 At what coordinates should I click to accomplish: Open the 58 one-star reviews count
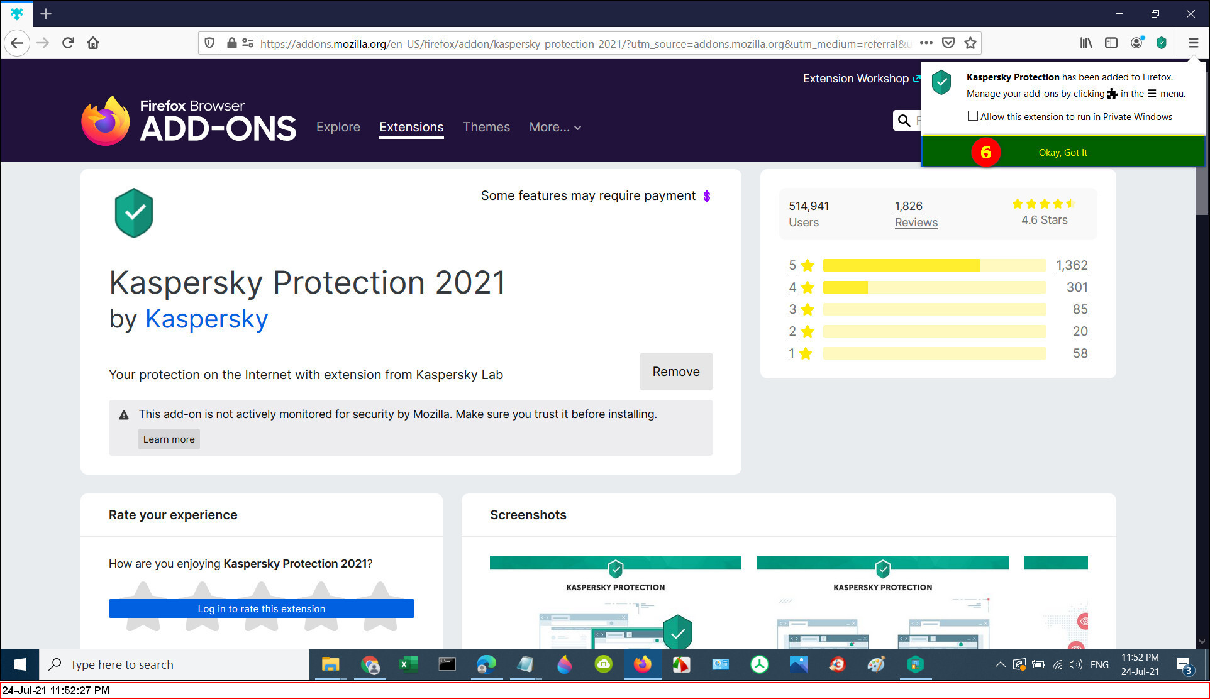[x=1080, y=353]
